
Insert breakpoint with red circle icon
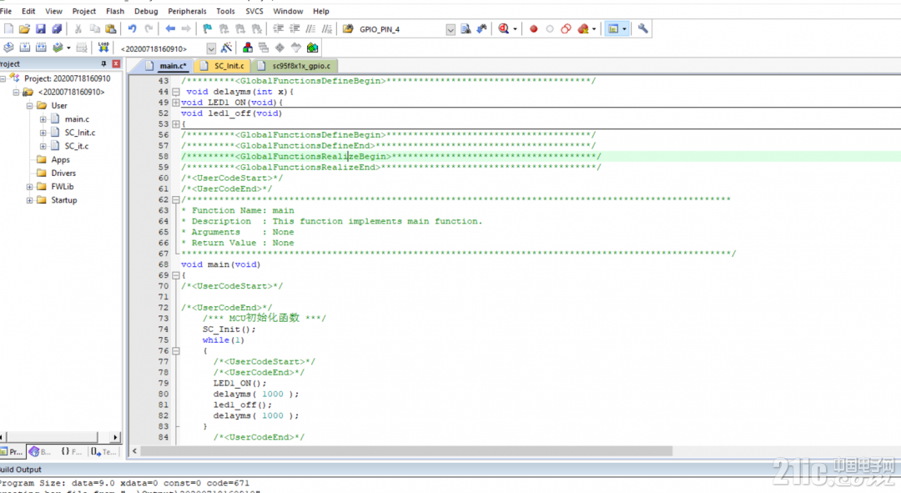coord(533,28)
